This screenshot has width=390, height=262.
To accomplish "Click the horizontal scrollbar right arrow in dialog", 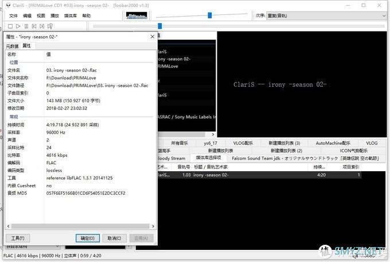I will pyautogui.click(x=153, y=226).
